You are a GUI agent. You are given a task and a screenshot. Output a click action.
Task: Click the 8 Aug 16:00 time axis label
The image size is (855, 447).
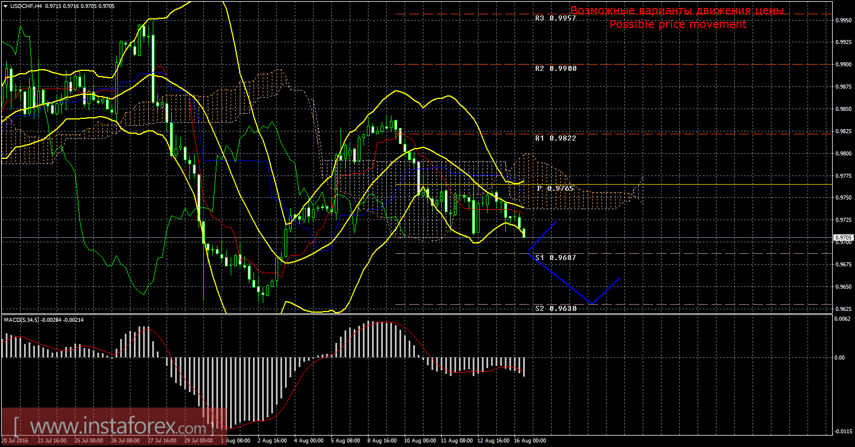[382, 441]
